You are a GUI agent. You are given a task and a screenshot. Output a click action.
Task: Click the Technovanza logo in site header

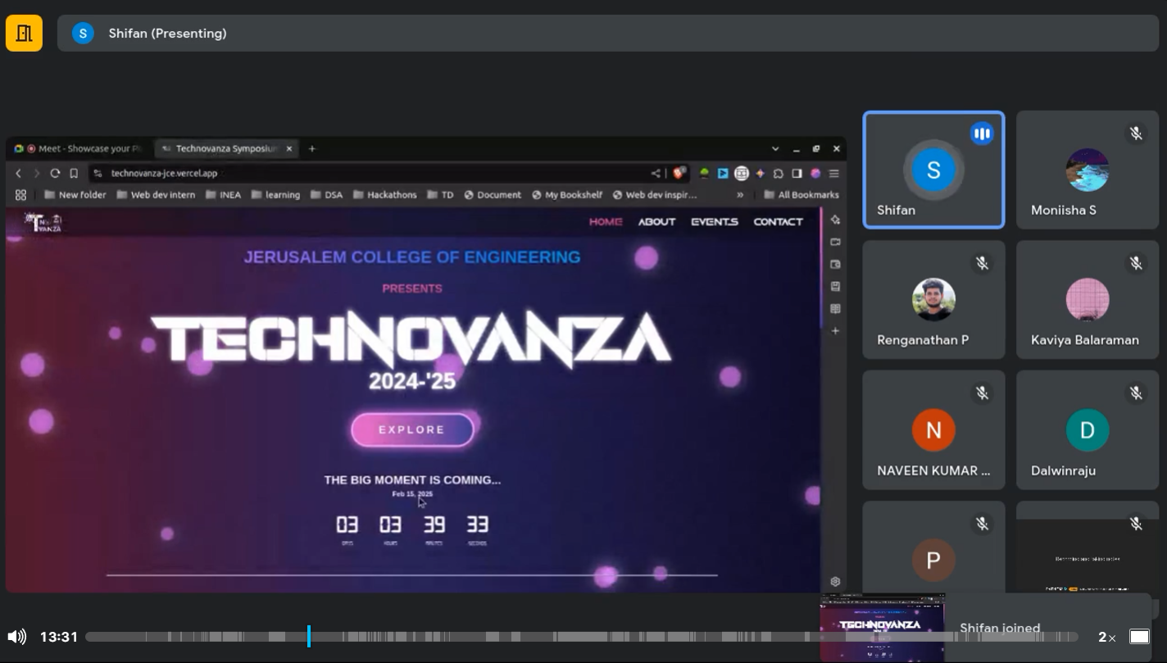point(43,222)
